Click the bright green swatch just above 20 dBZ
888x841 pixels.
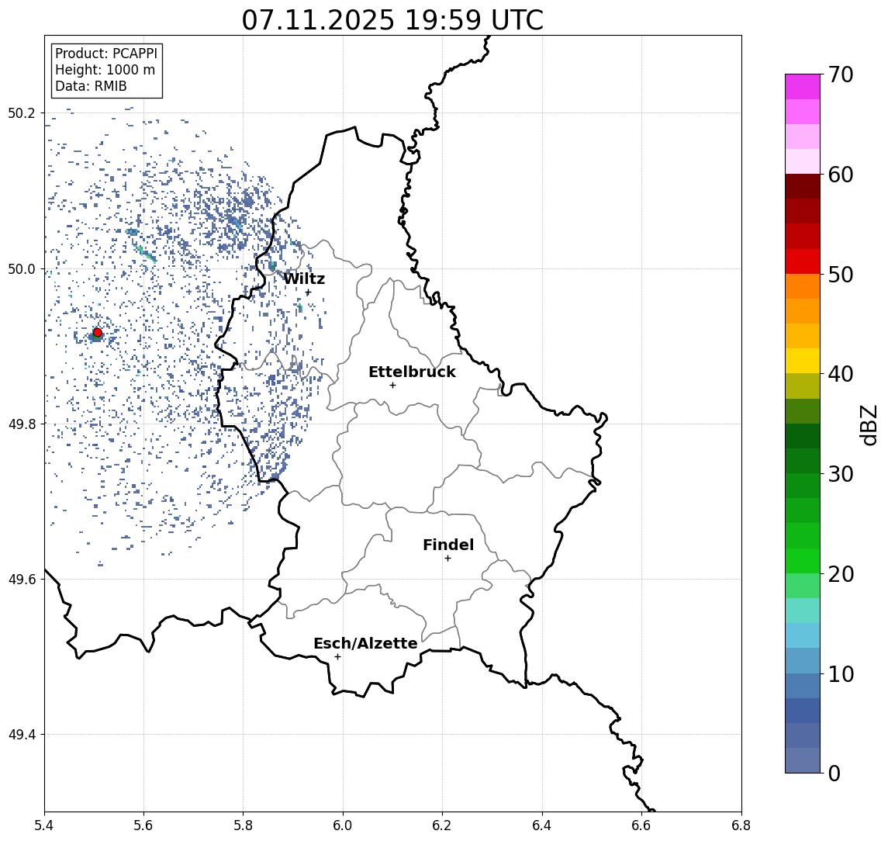click(803, 560)
